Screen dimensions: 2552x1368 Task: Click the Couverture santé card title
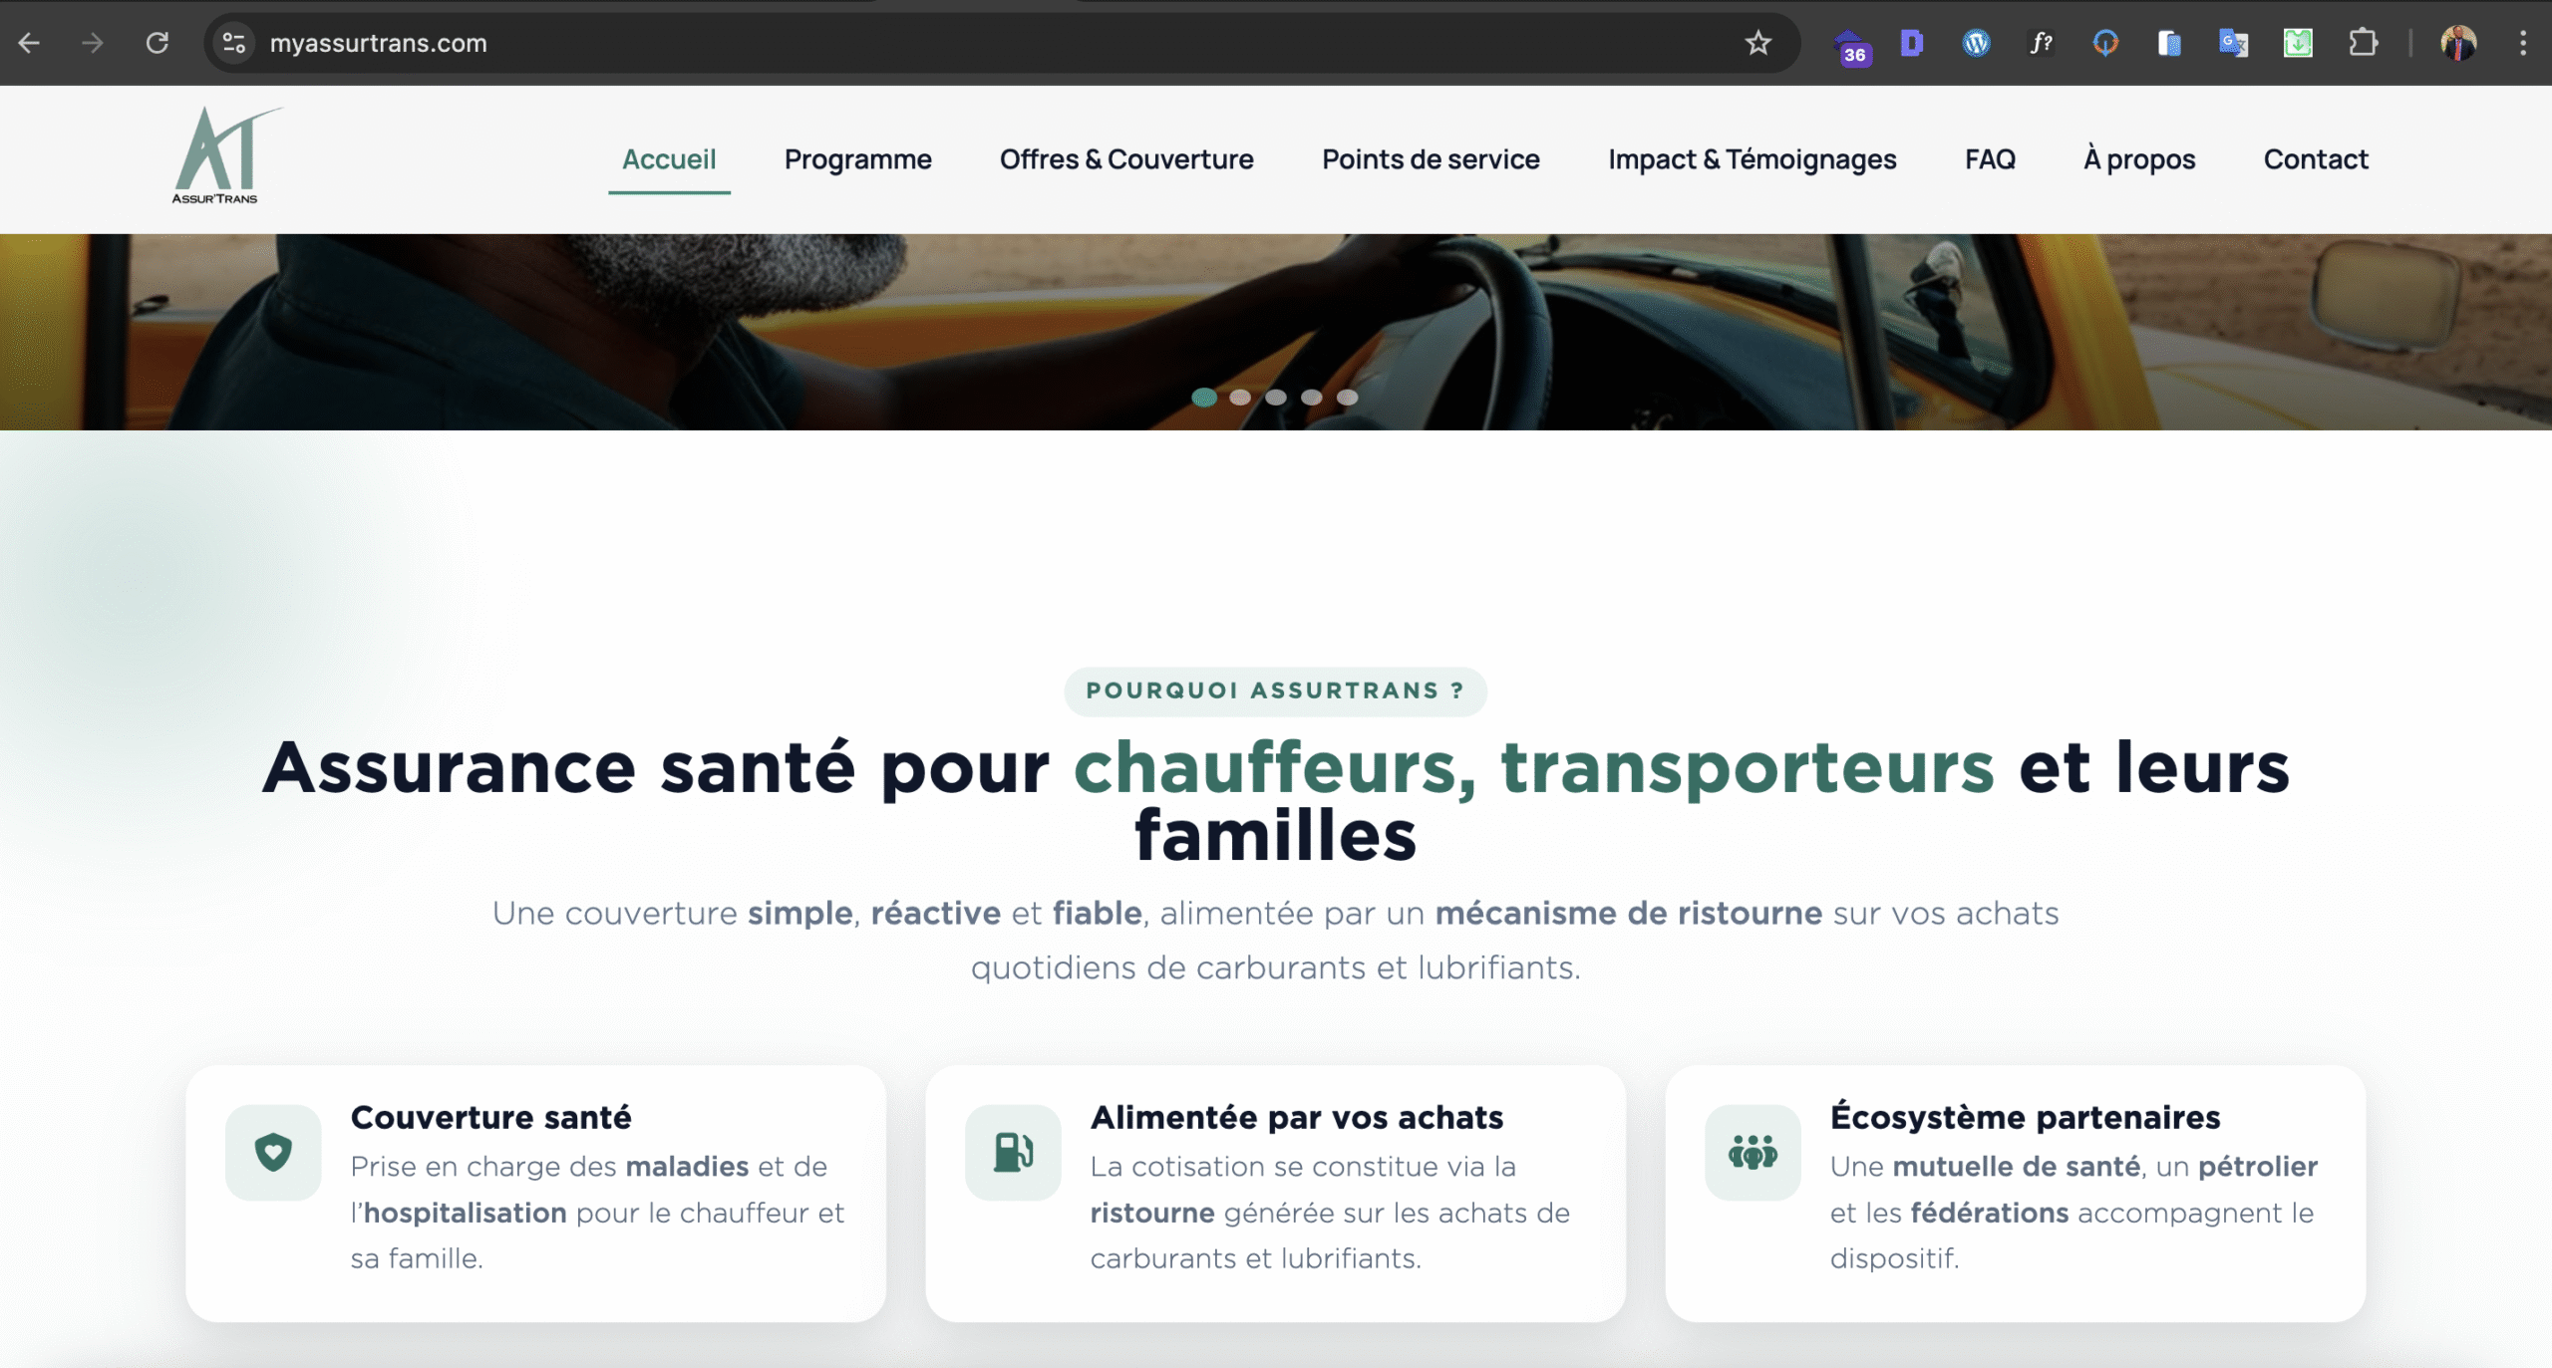tap(490, 1118)
